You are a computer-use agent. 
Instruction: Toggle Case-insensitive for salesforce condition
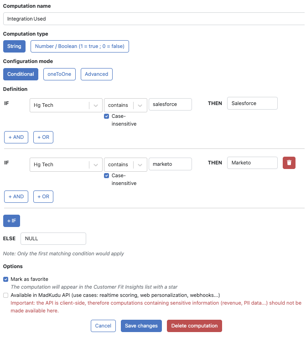point(106,116)
